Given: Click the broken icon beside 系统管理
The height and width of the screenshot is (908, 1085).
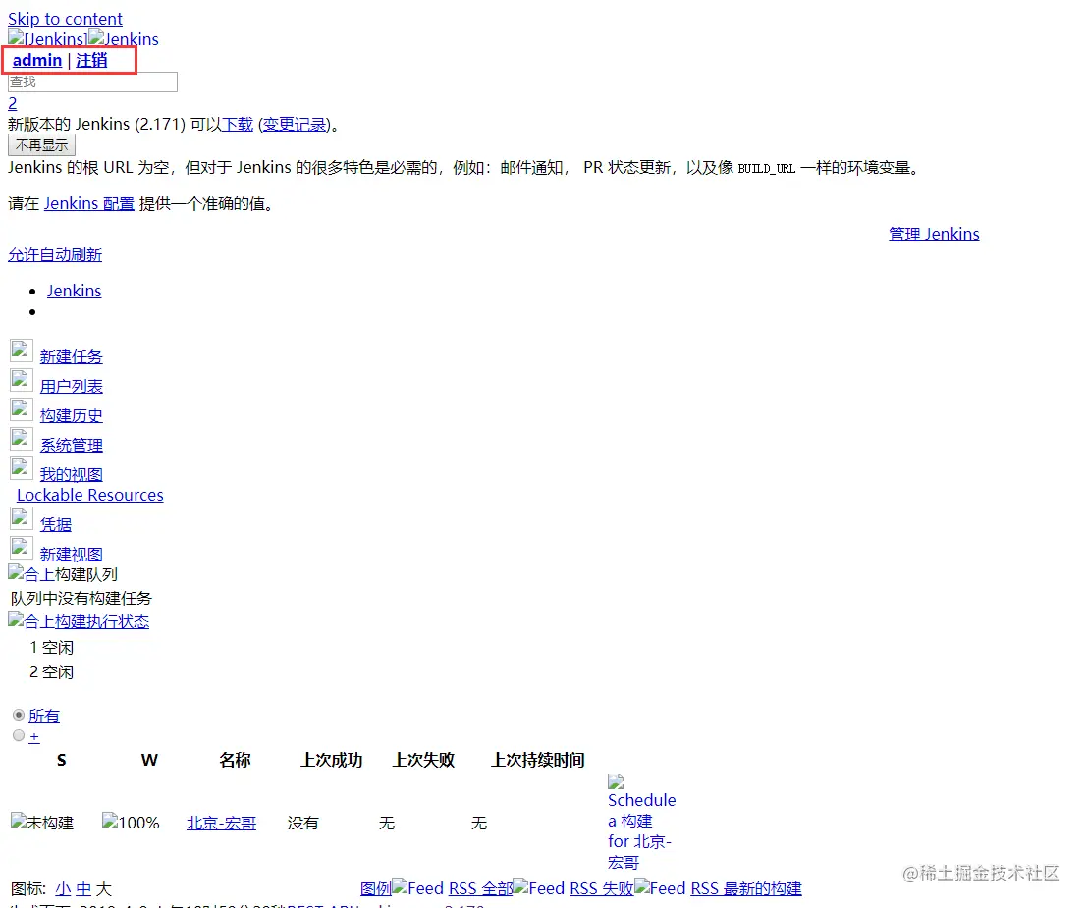Looking at the screenshot, I should pos(22,440).
